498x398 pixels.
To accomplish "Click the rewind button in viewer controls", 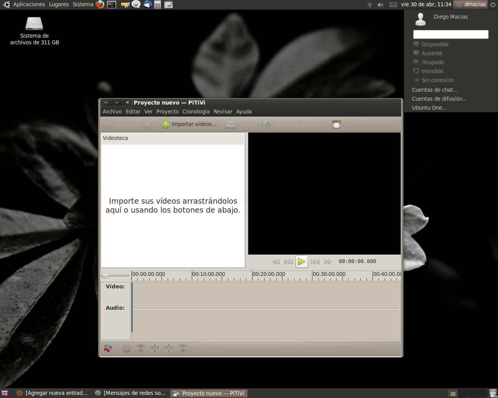I will tap(275, 262).
